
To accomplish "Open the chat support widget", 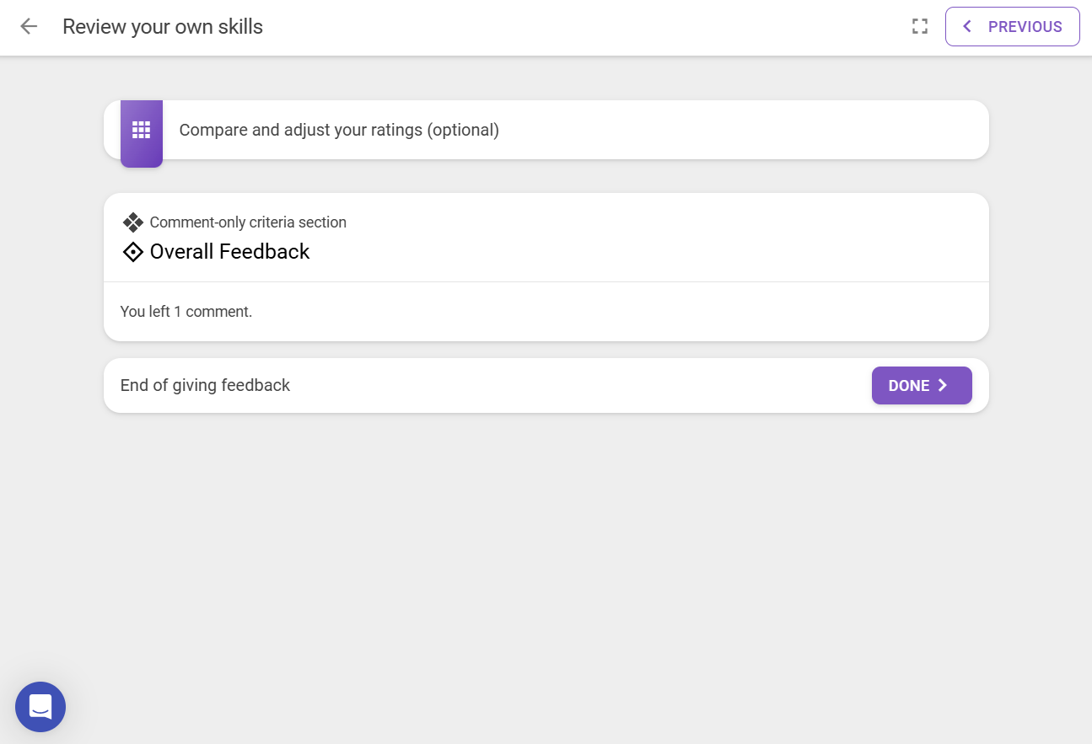I will pyautogui.click(x=40, y=706).
